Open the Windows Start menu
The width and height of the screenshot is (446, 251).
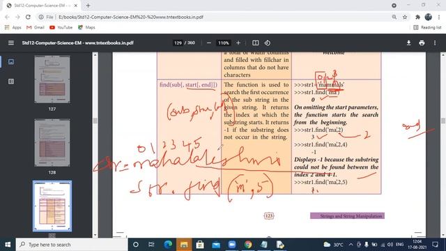pos(8,245)
